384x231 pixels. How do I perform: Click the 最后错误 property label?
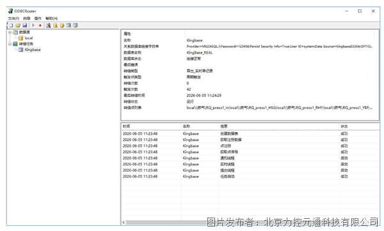point(131,64)
